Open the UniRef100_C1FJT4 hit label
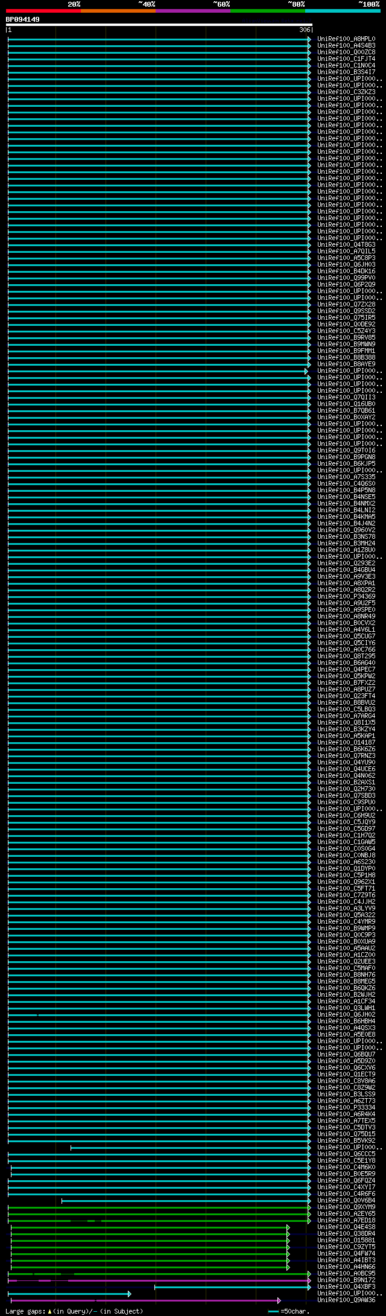The image size is (386, 1316). click(346, 59)
